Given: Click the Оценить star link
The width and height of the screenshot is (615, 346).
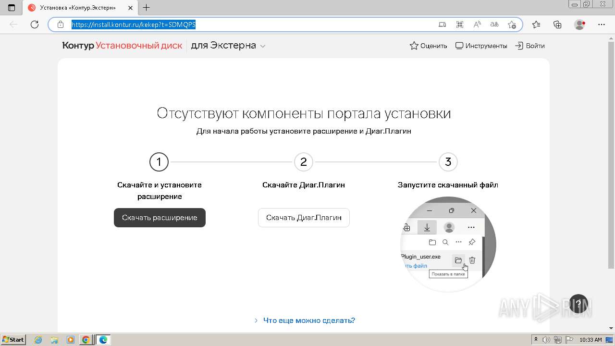Looking at the screenshot, I should [x=428, y=46].
